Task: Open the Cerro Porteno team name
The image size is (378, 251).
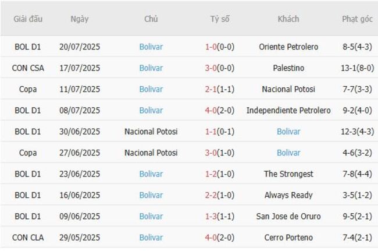Action: click(x=288, y=238)
